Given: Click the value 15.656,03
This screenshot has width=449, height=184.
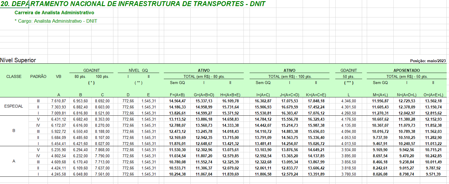Looking at the screenshot, I should coord(316,131).
